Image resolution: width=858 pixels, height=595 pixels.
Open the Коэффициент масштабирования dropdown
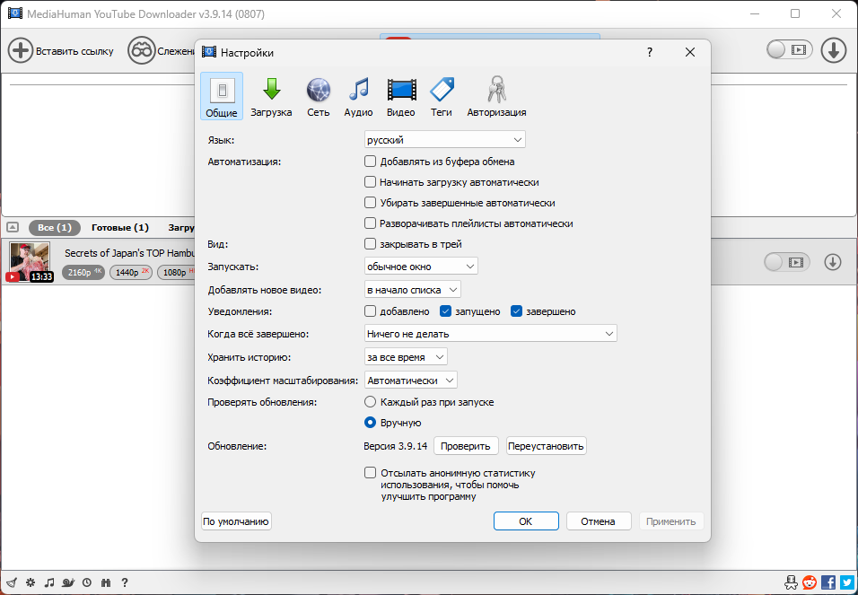pos(411,380)
